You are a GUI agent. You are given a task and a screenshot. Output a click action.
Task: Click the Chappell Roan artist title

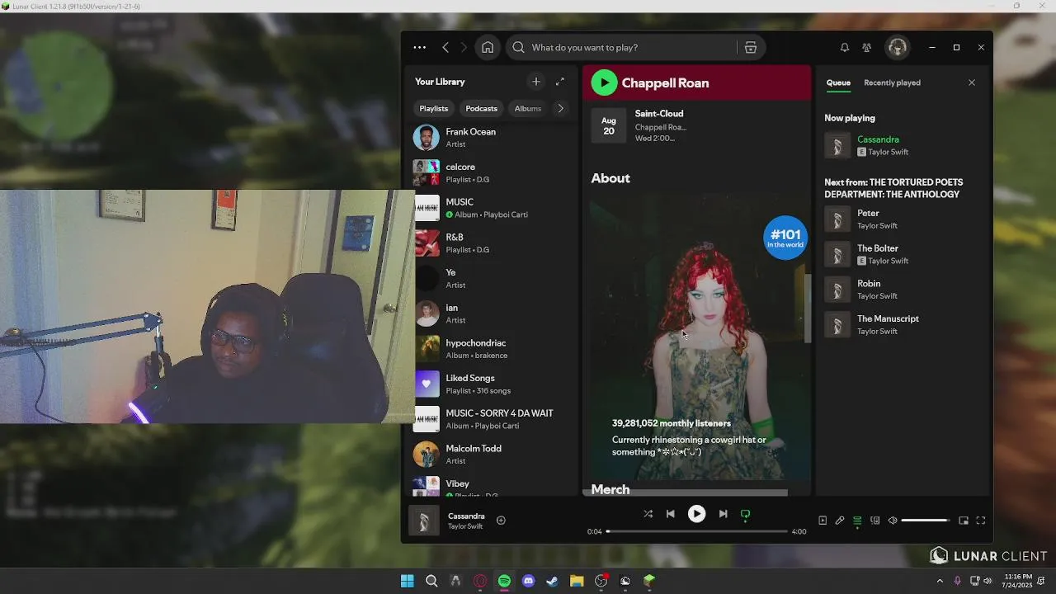[665, 82]
